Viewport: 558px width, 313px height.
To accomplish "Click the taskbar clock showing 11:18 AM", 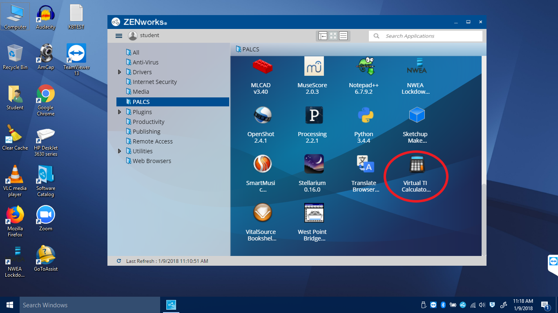I will click(x=523, y=305).
